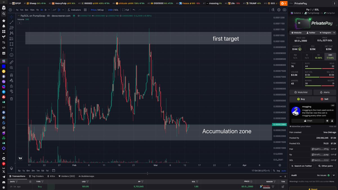Click Search on Twitter button

tap(301, 166)
